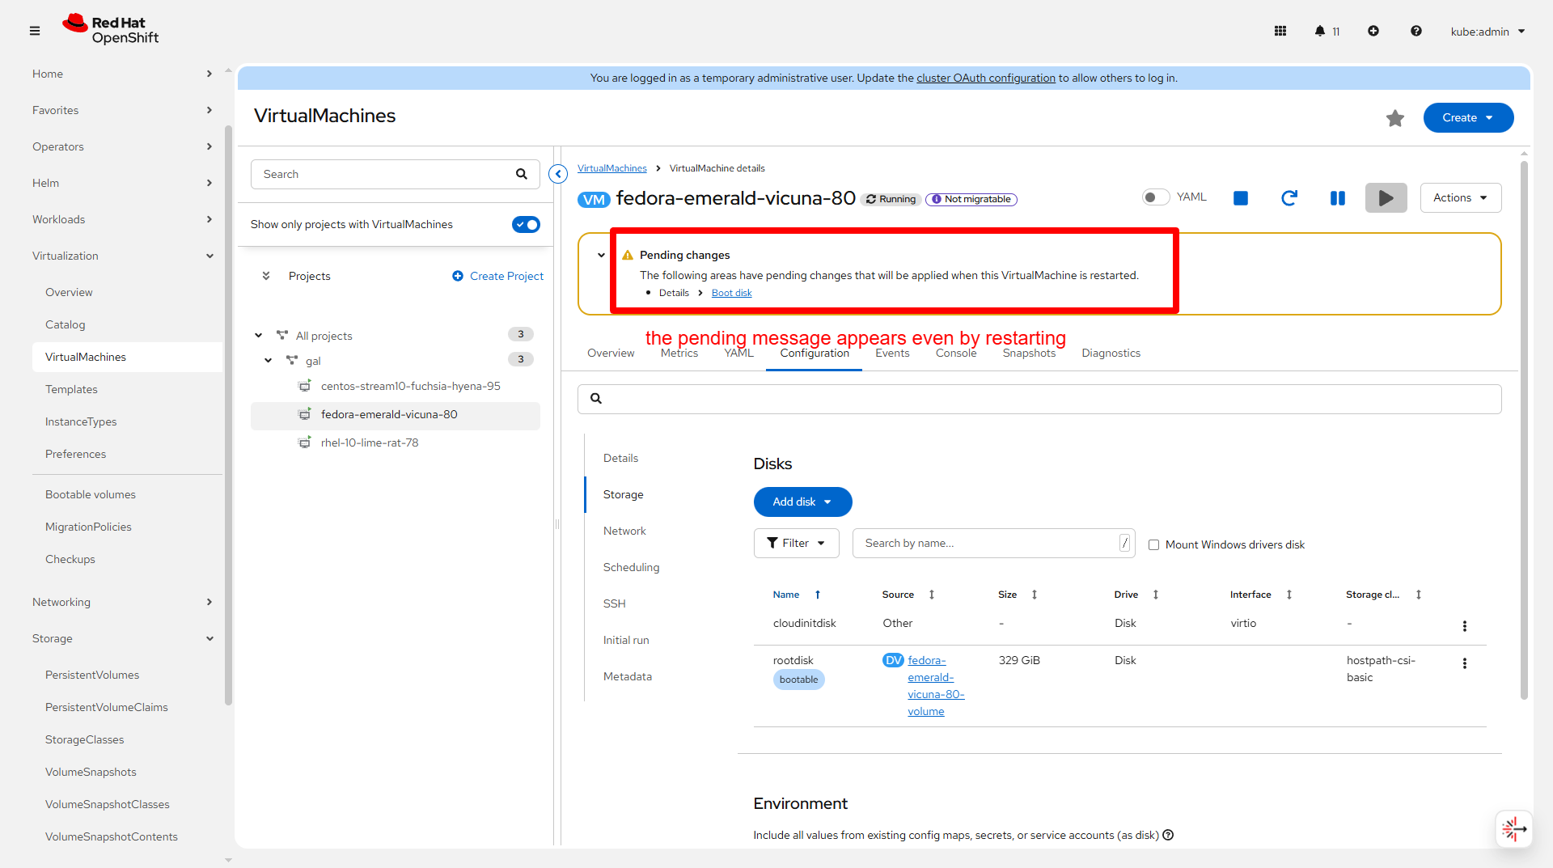Switch to the Overview tab
This screenshot has width=1553, height=868.
point(611,354)
